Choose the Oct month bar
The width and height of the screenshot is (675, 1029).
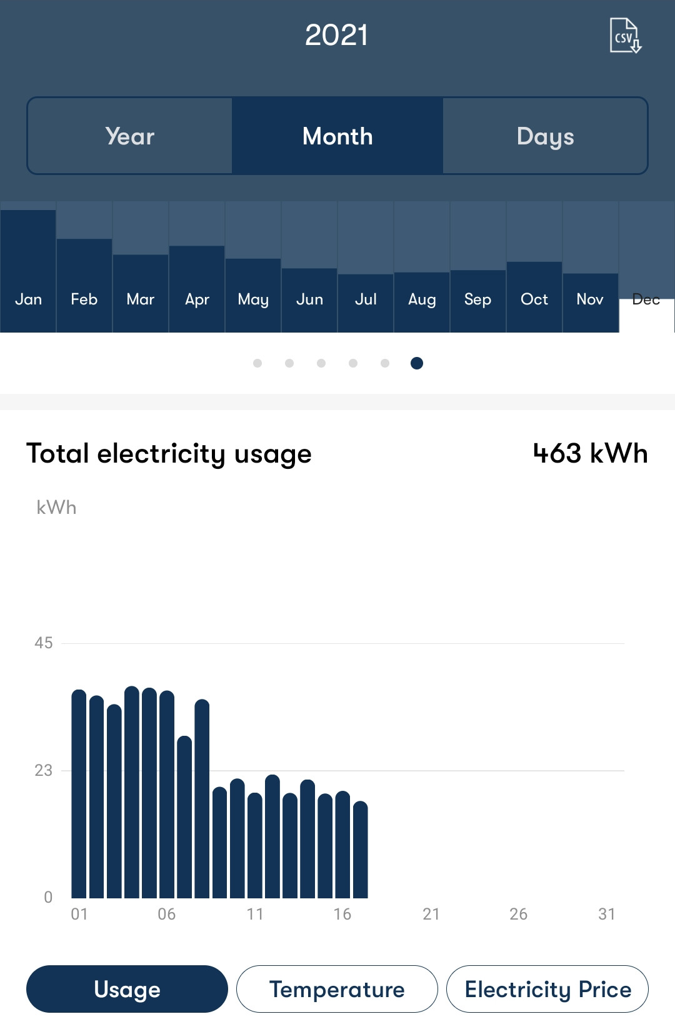[534, 297]
